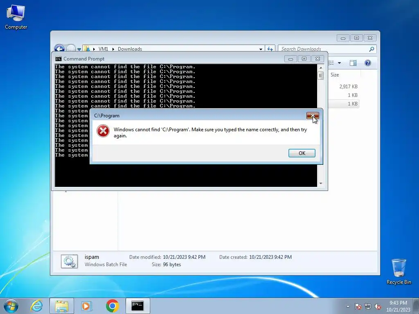419x314 pixels.
Task: Click the Date created value in details pane
Action: click(x=270, y=257)
